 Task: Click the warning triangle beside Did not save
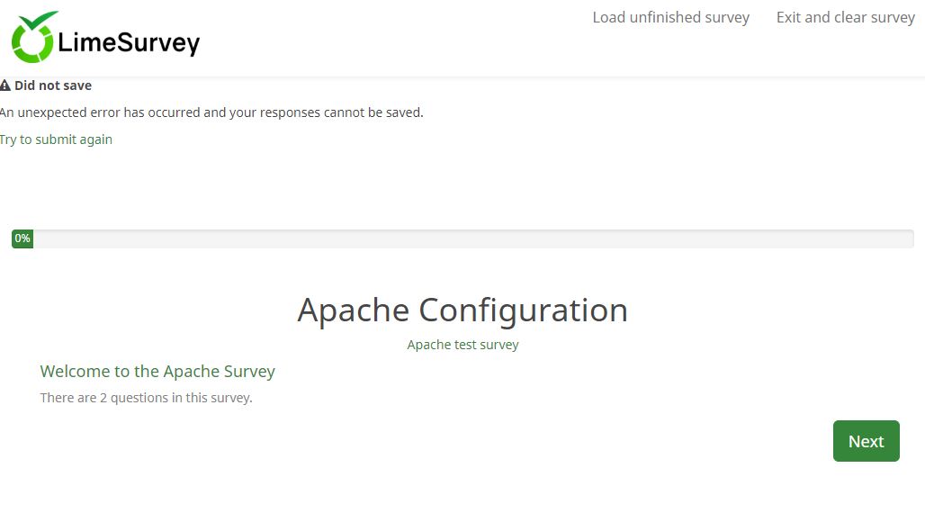[x=5, y=85]
